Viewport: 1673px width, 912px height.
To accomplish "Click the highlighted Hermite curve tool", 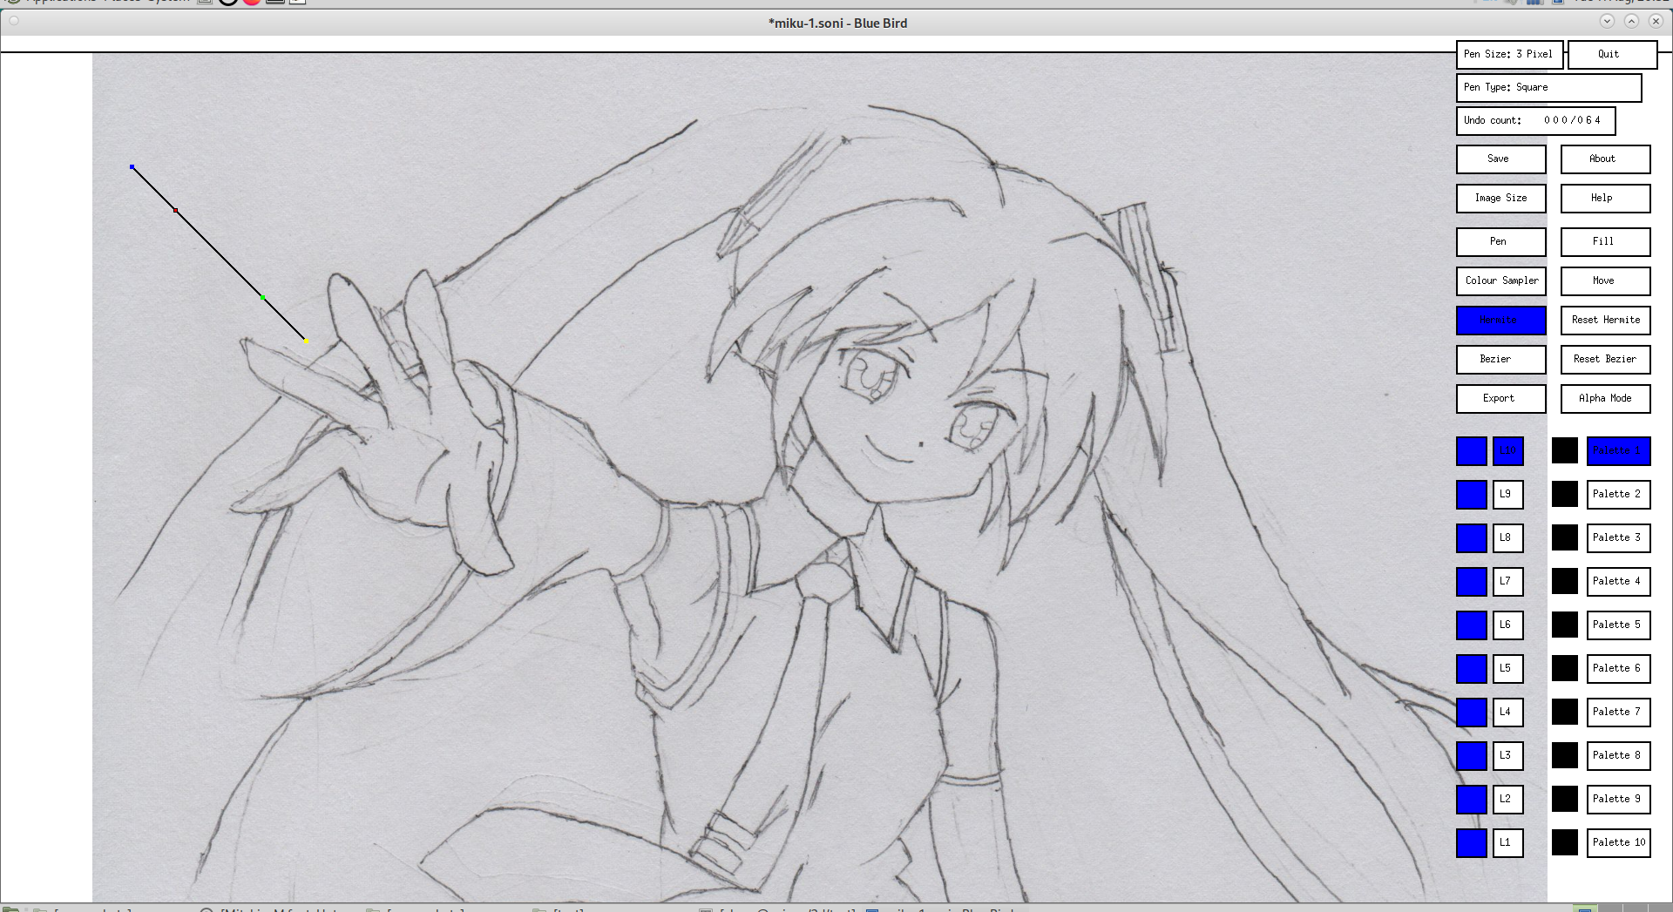I will point(1500,321).
